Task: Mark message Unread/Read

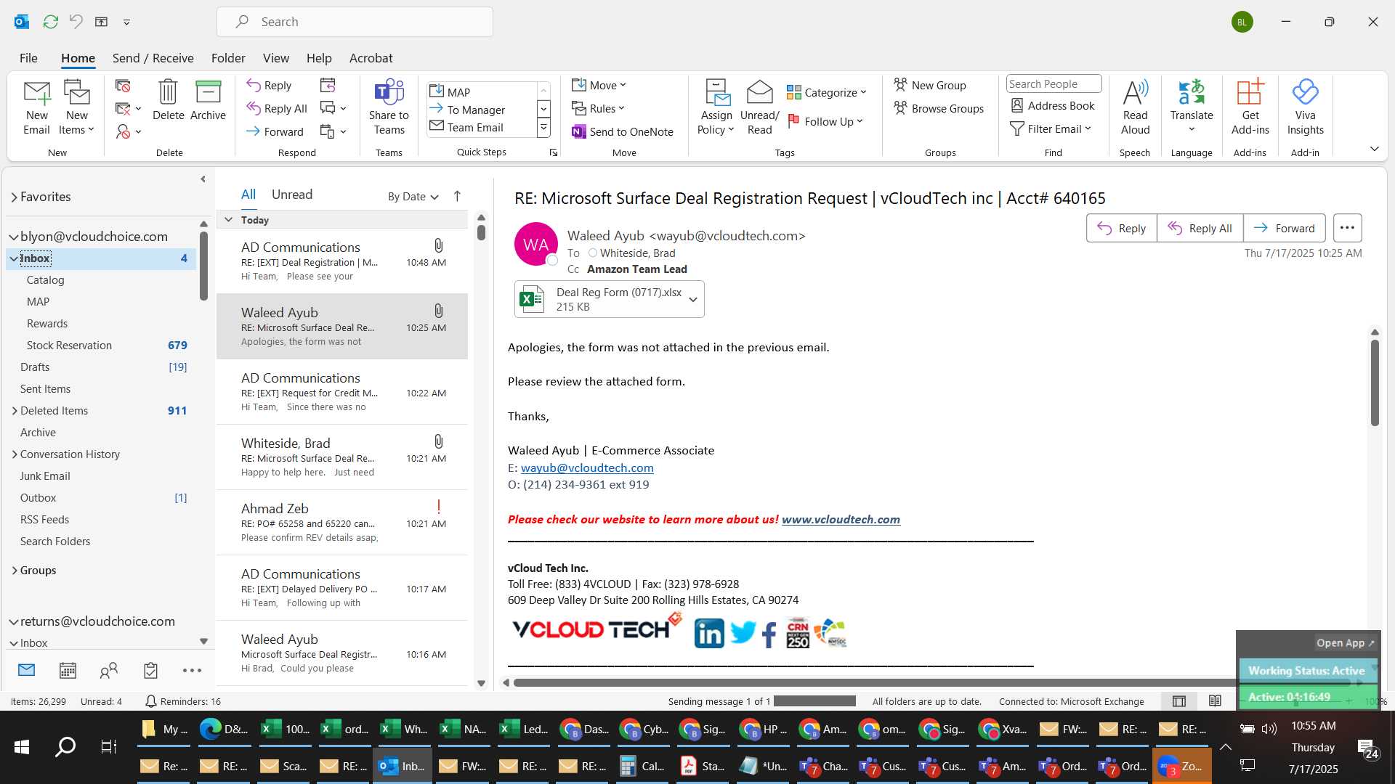Action: pyautogui.click(x=759, y=107)
